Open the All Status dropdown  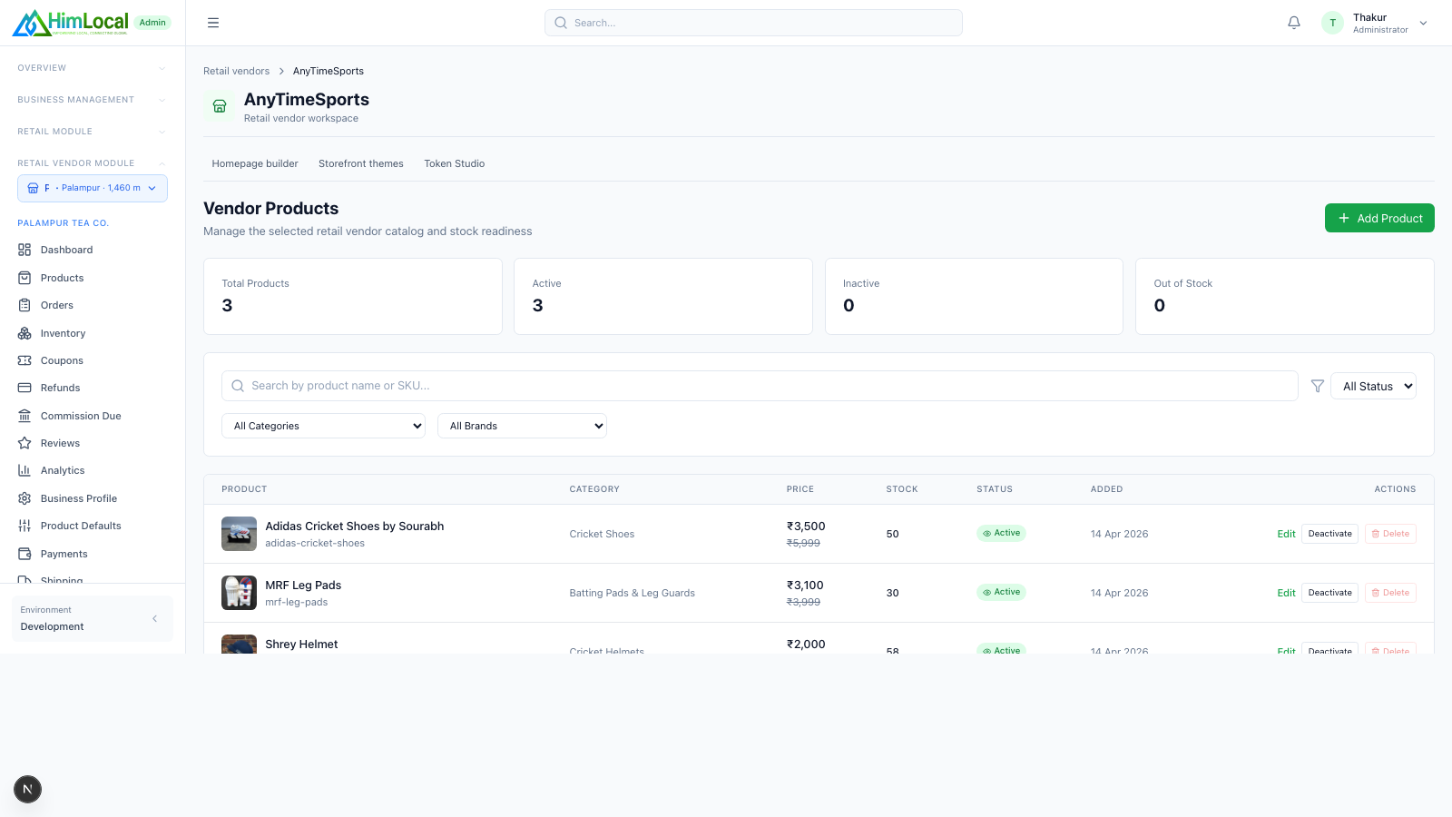coord(1373,386)
